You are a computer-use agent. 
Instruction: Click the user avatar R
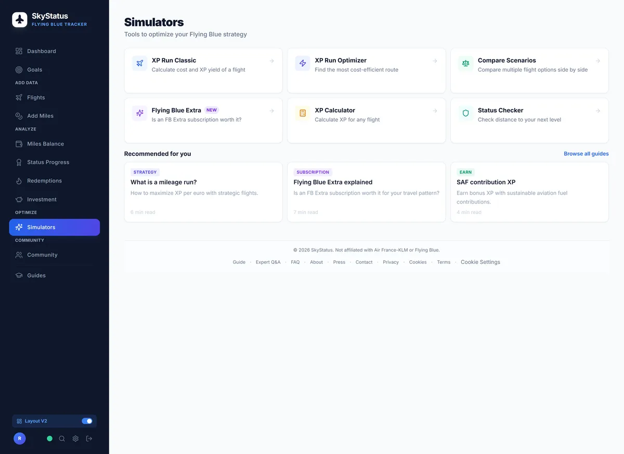coord(19,438)
